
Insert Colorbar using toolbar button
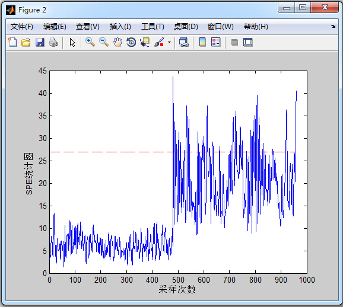[x=202, y=42]
